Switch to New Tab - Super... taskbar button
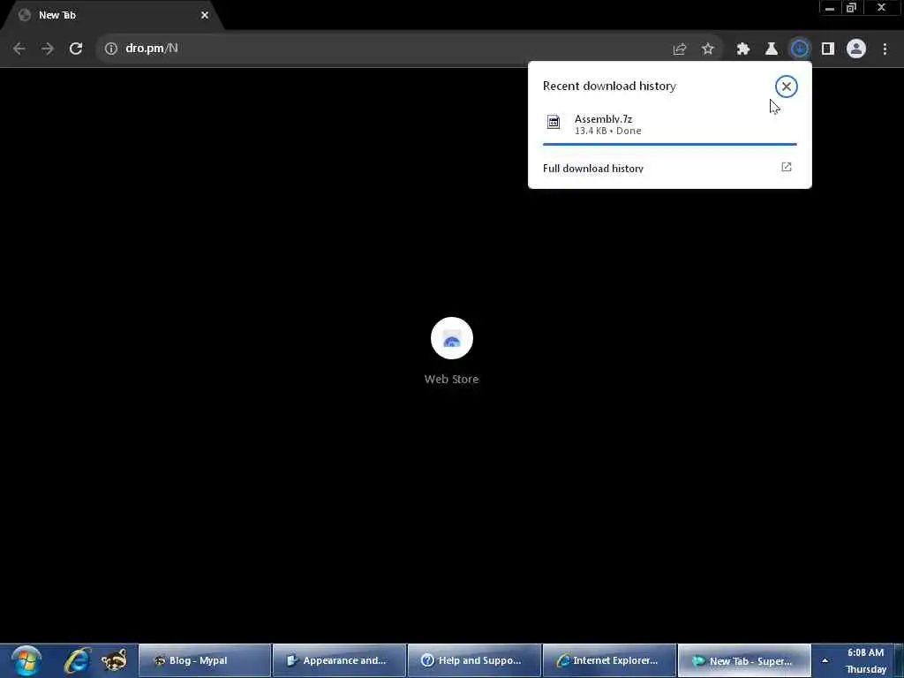This screenshot has width=904, height=678. pyautogui.click(x=744, y=660)
